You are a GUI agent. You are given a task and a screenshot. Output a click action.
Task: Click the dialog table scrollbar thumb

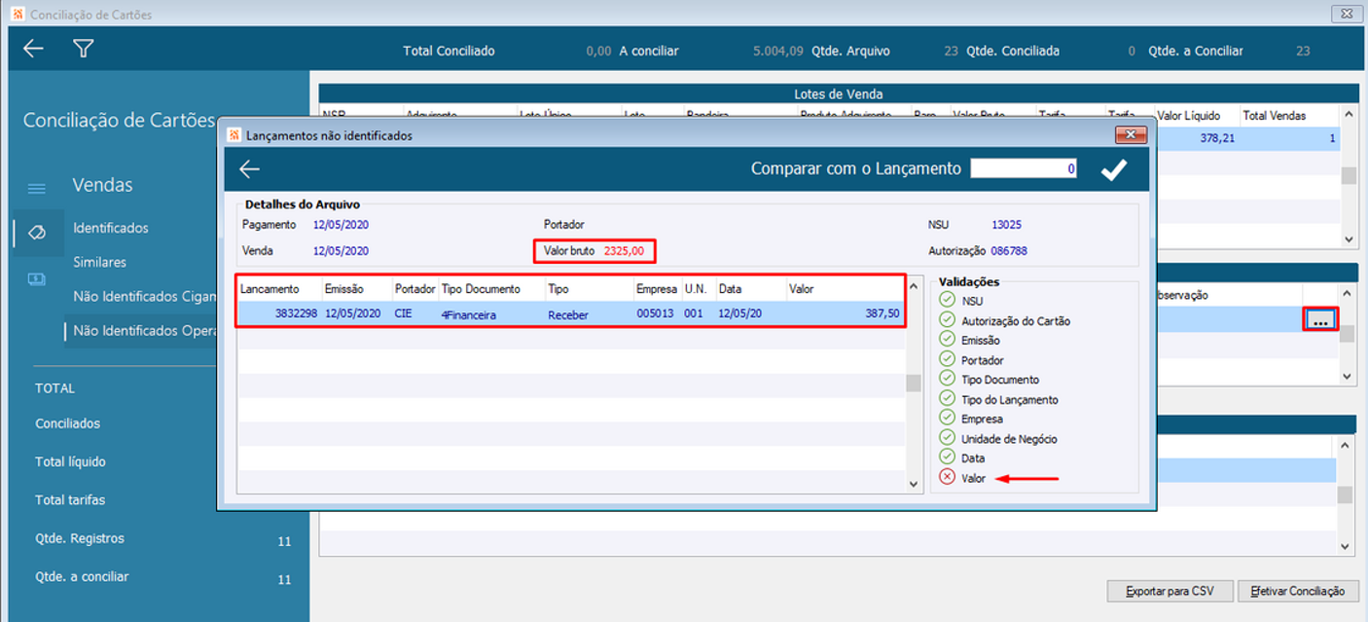coord(914,383)
